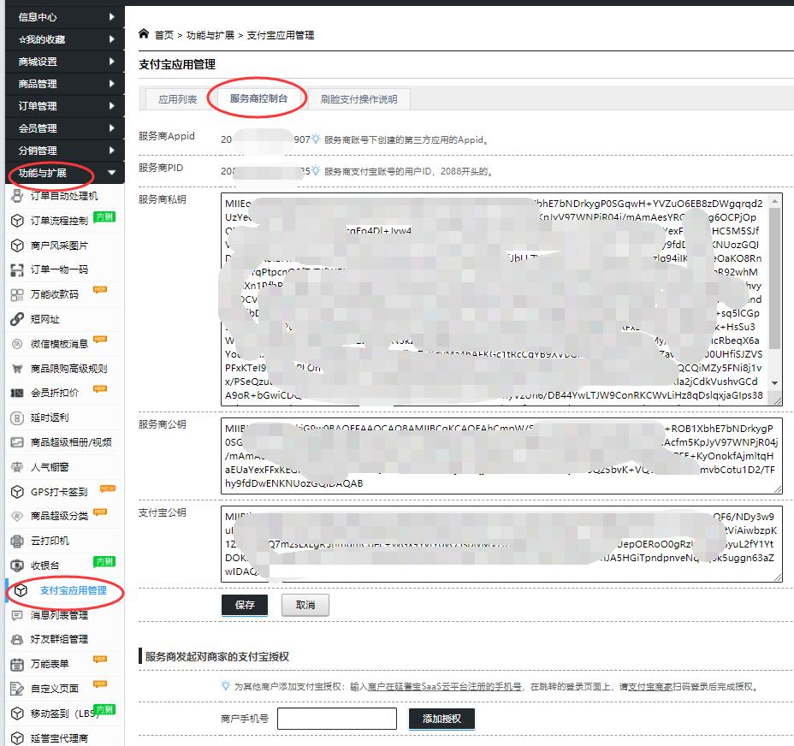Expand the 商品管理 menu

coord(65,84)
